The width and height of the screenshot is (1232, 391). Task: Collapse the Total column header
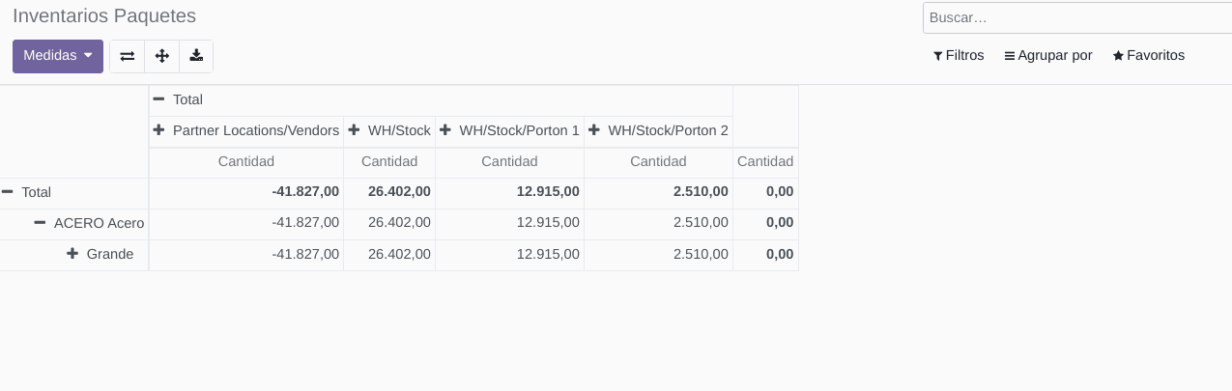pyautogui.click(x=179, y=99)
